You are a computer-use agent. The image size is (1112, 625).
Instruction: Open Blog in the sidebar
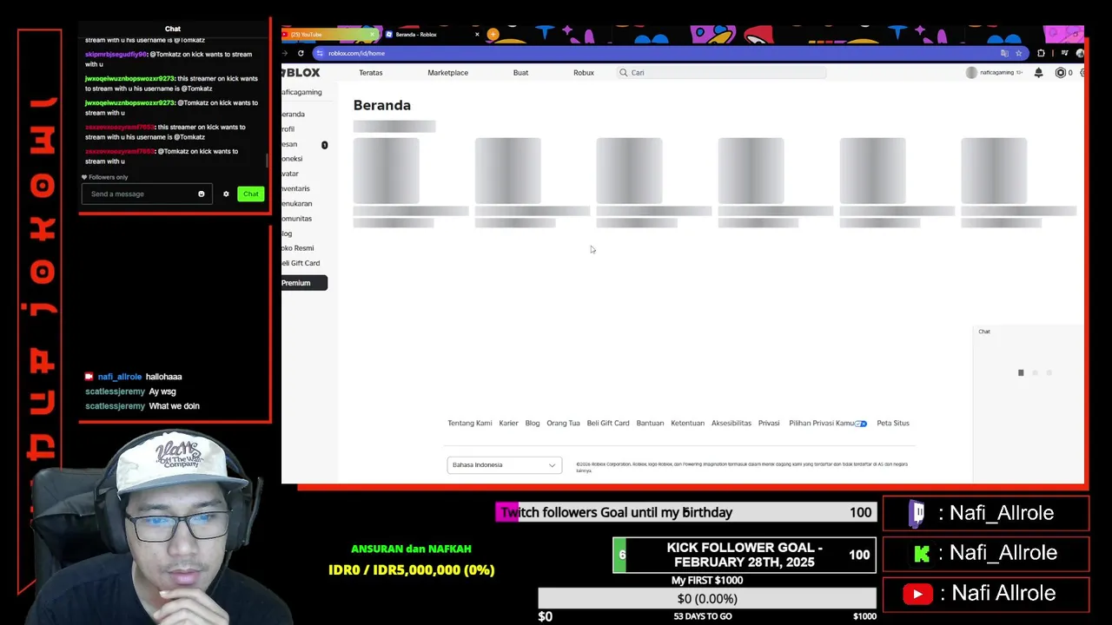[287, 234]
